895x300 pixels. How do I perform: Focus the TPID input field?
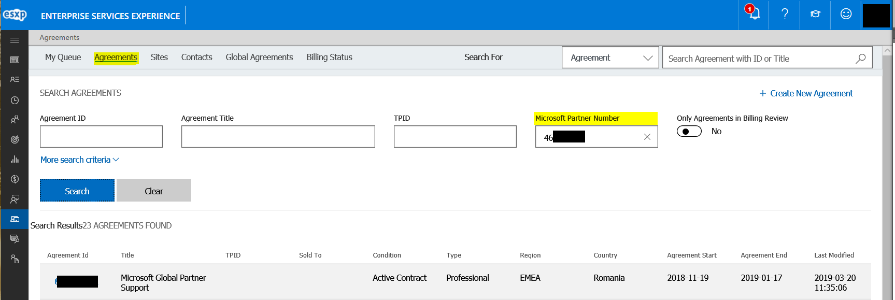click(455, 136)
